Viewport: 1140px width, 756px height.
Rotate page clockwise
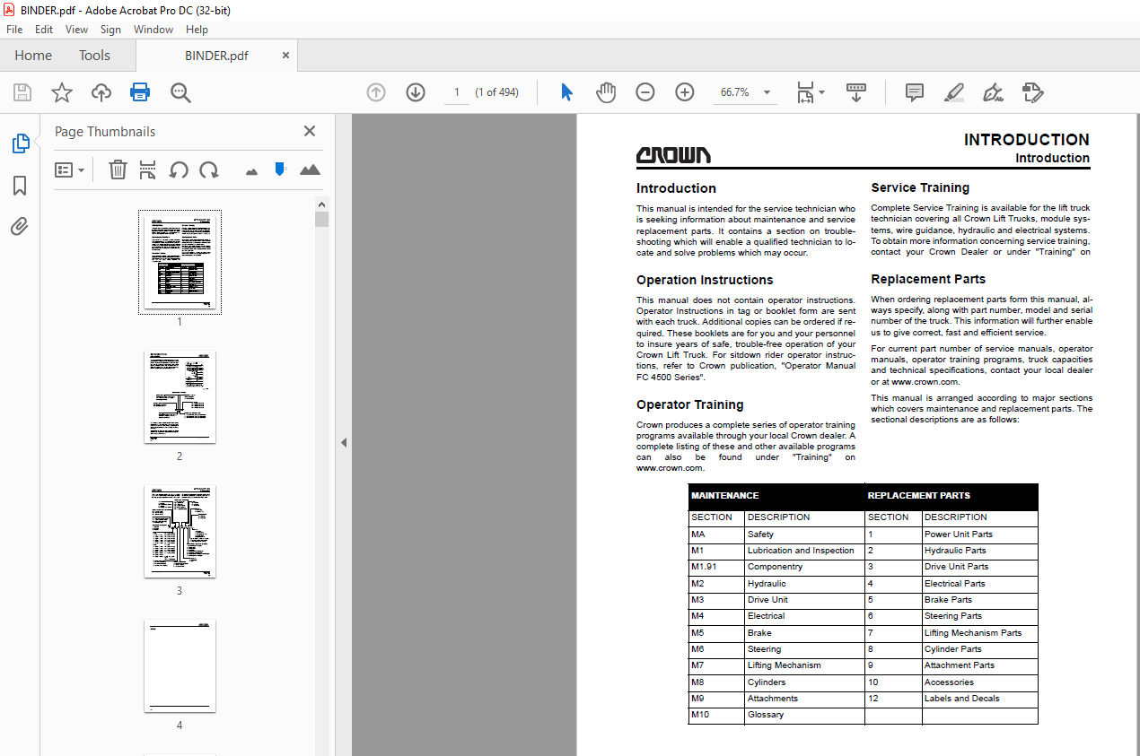tap(209, 169)
